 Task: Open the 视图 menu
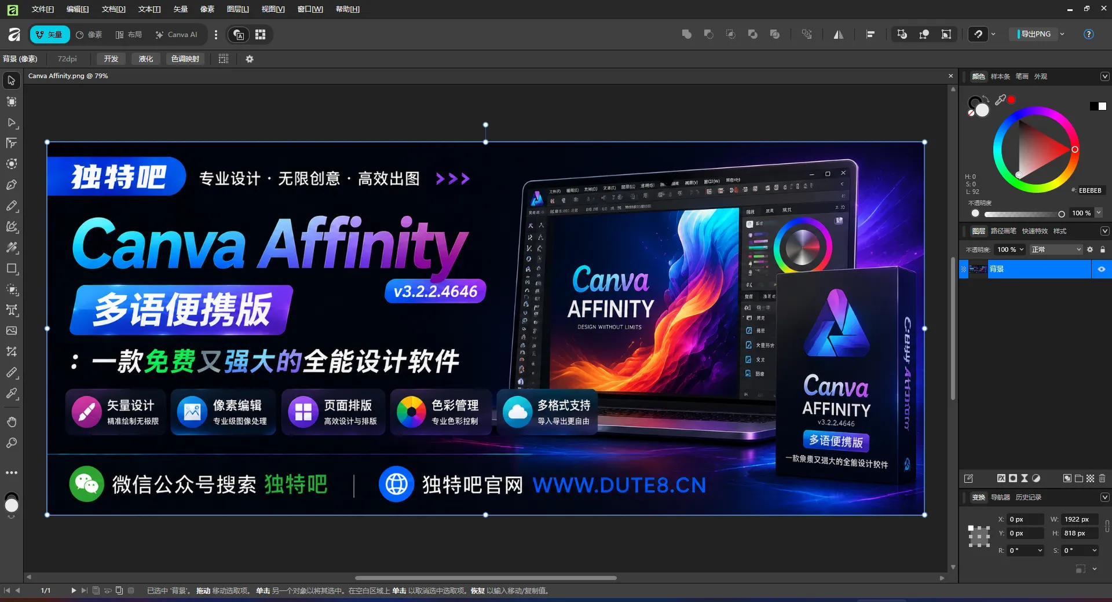(273, 9)
